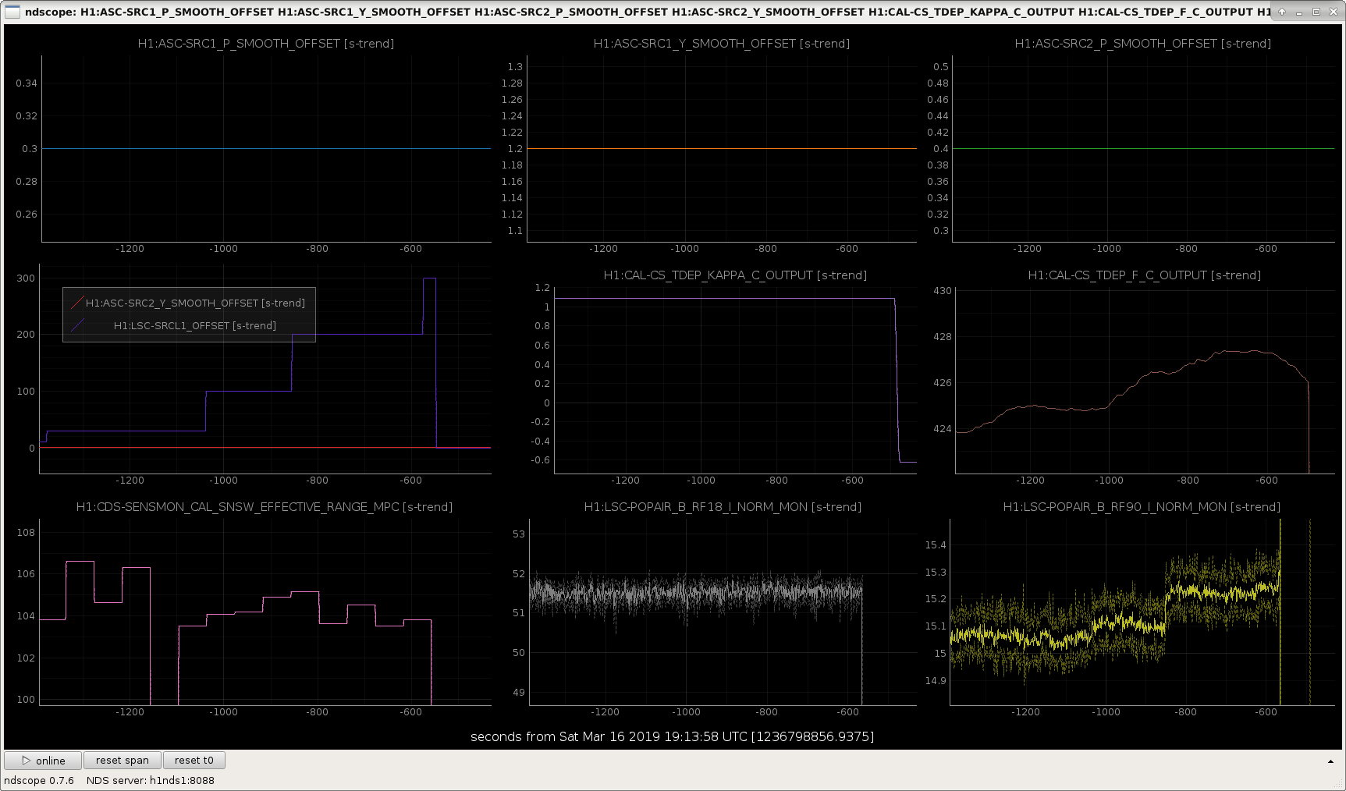
Task: Click the up-arrow title bar button
Action: [1282, 12]
